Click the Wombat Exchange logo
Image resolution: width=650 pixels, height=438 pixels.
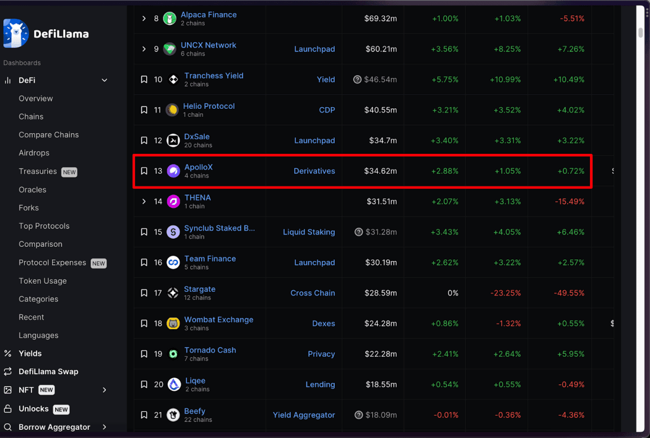173,324
